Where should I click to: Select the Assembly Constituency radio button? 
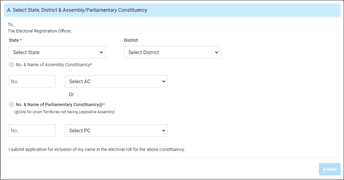coord(11,65)
